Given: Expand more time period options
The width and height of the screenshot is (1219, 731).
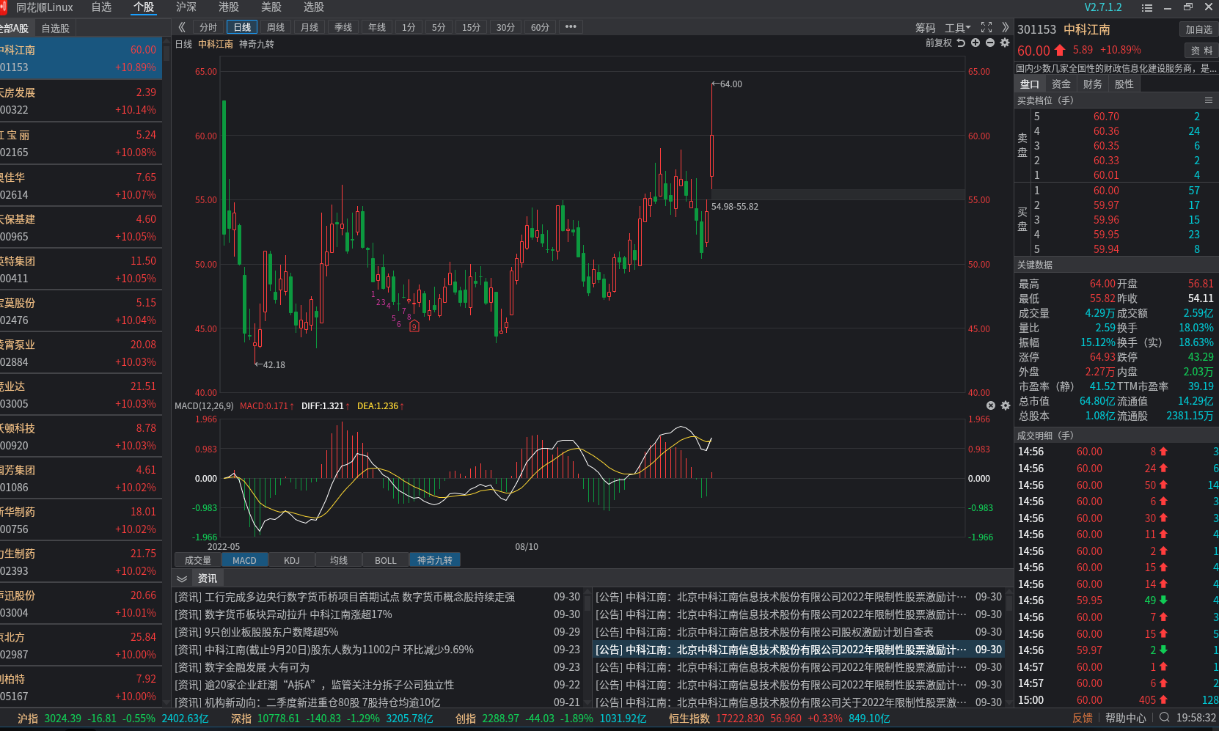Looking at the screenshot, I should click(571, 27).
